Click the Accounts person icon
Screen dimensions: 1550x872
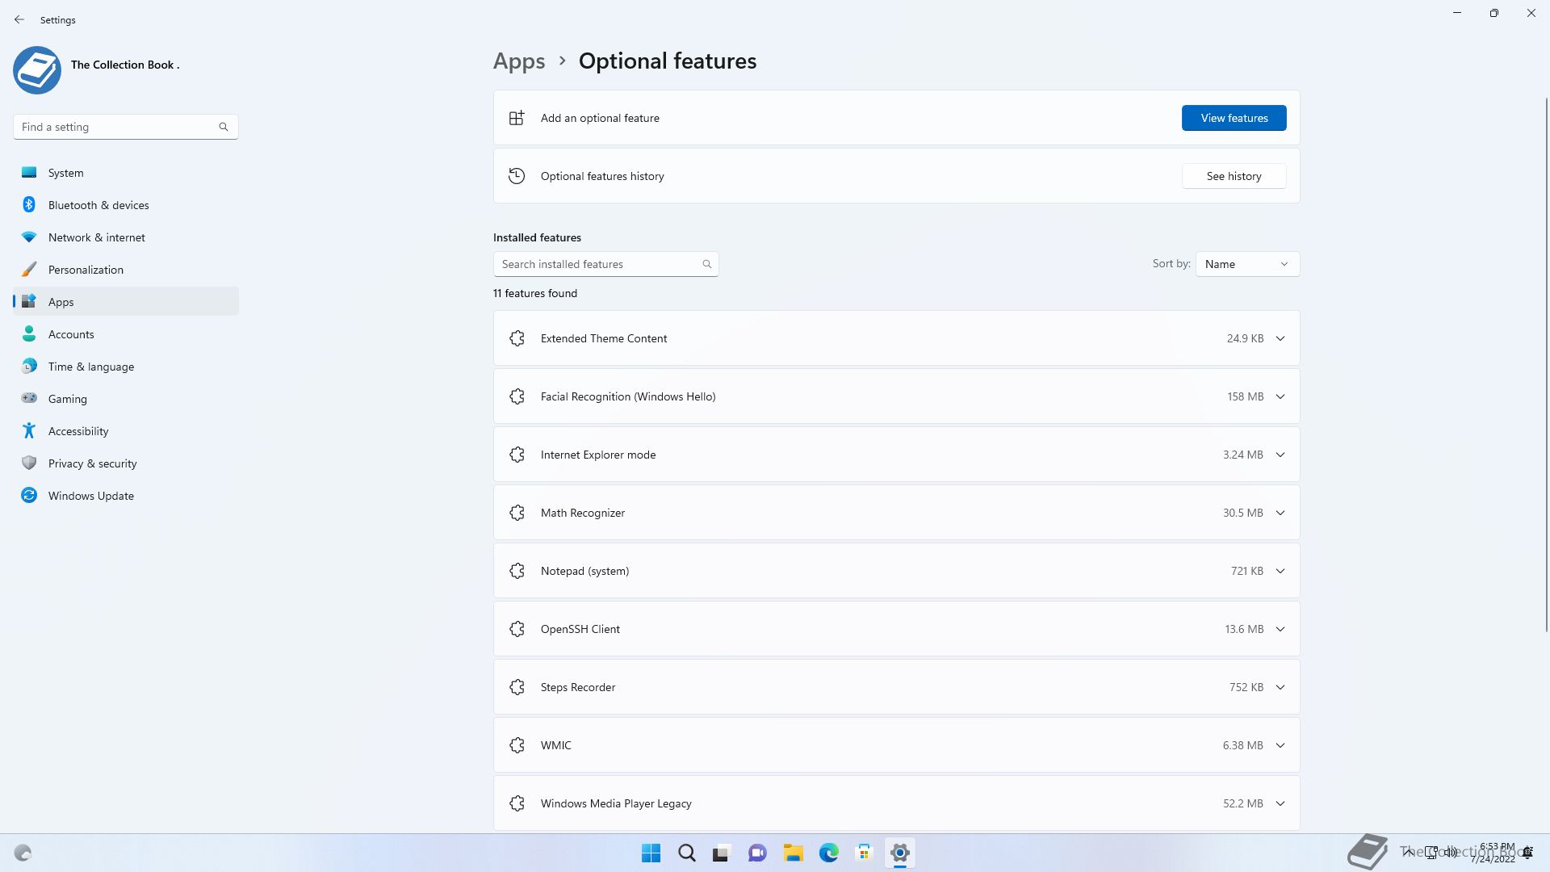[29, 333]
